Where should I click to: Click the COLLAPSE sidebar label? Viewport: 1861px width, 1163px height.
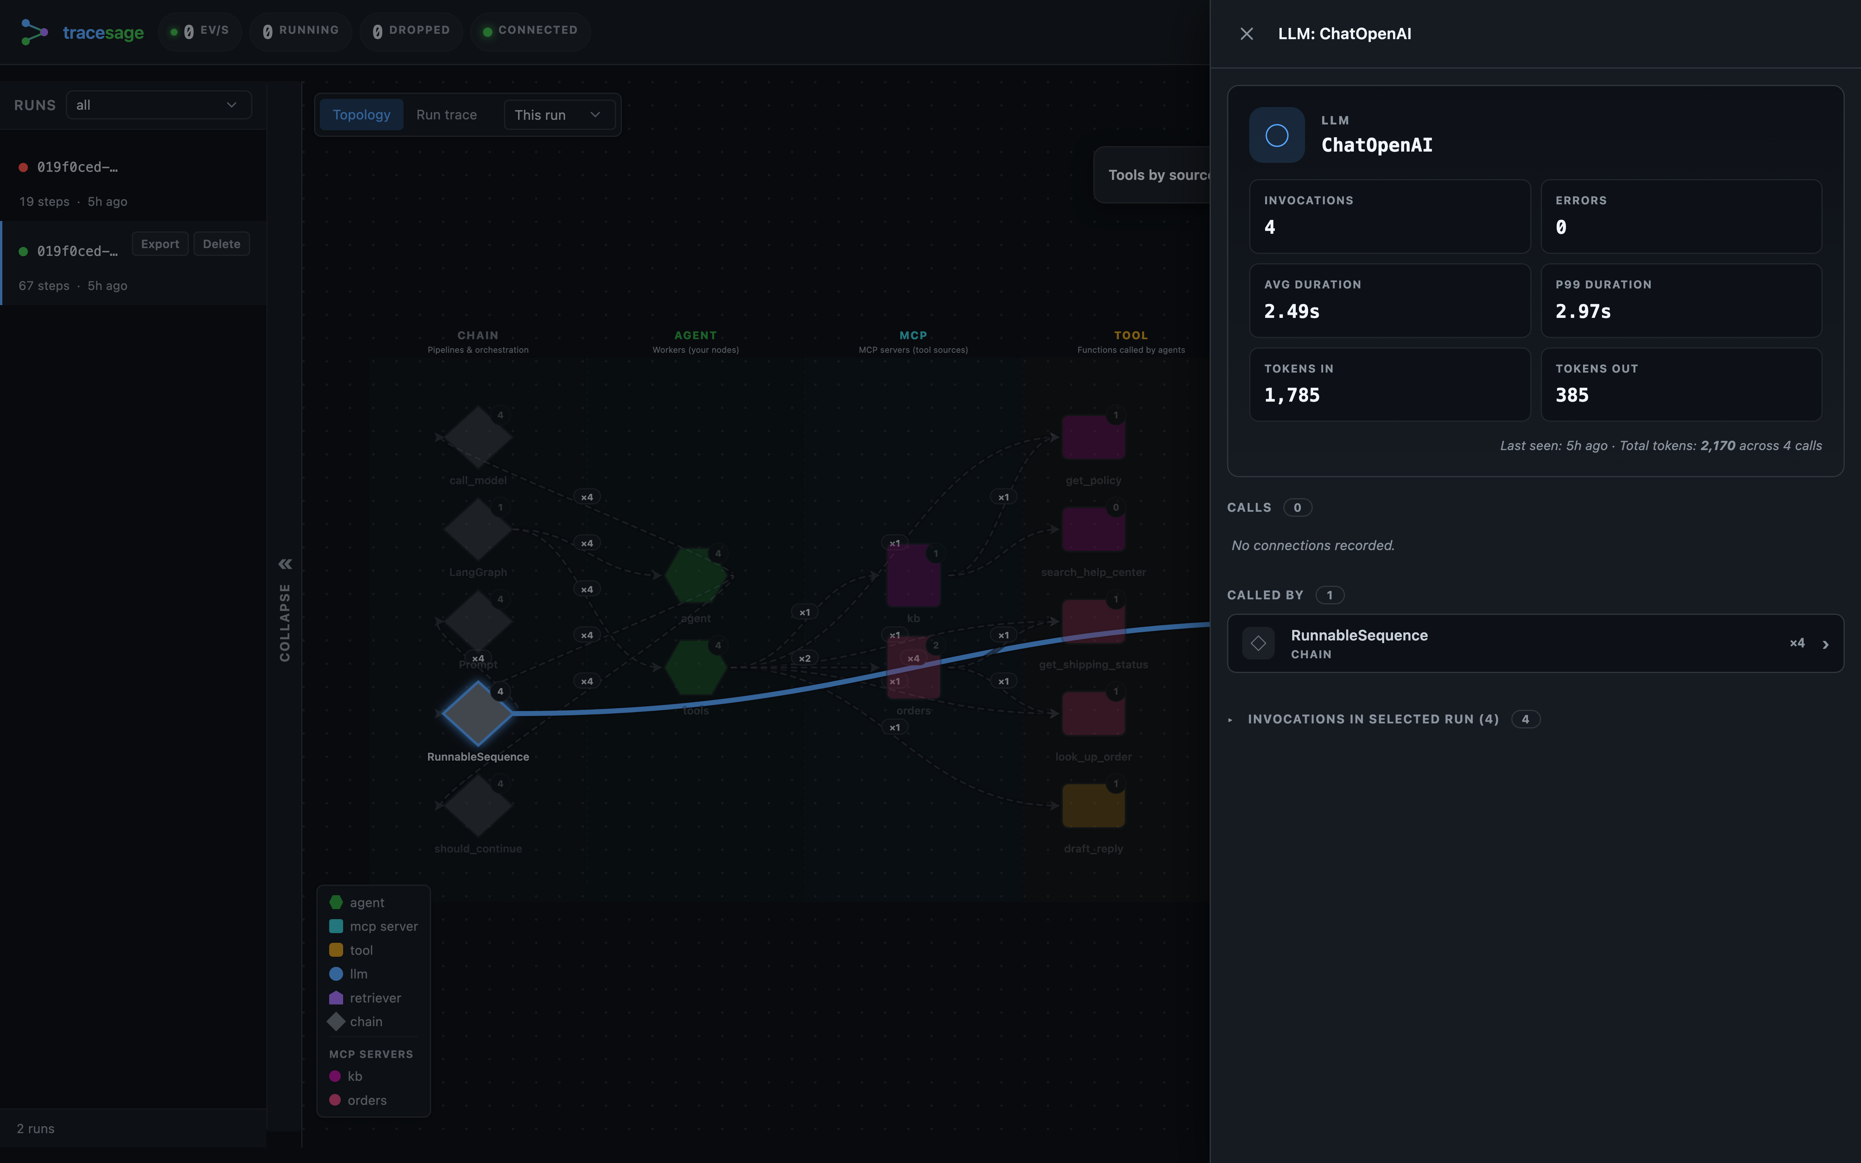[285, 622]
